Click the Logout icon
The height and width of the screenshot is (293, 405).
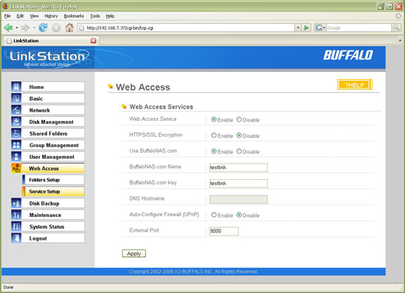pos(16,238)
